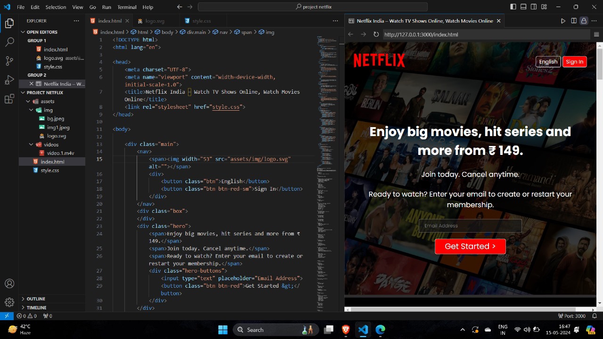
Task: Open the Accounts menu icon
Action: pyautogui.click(x=9, y=283)
